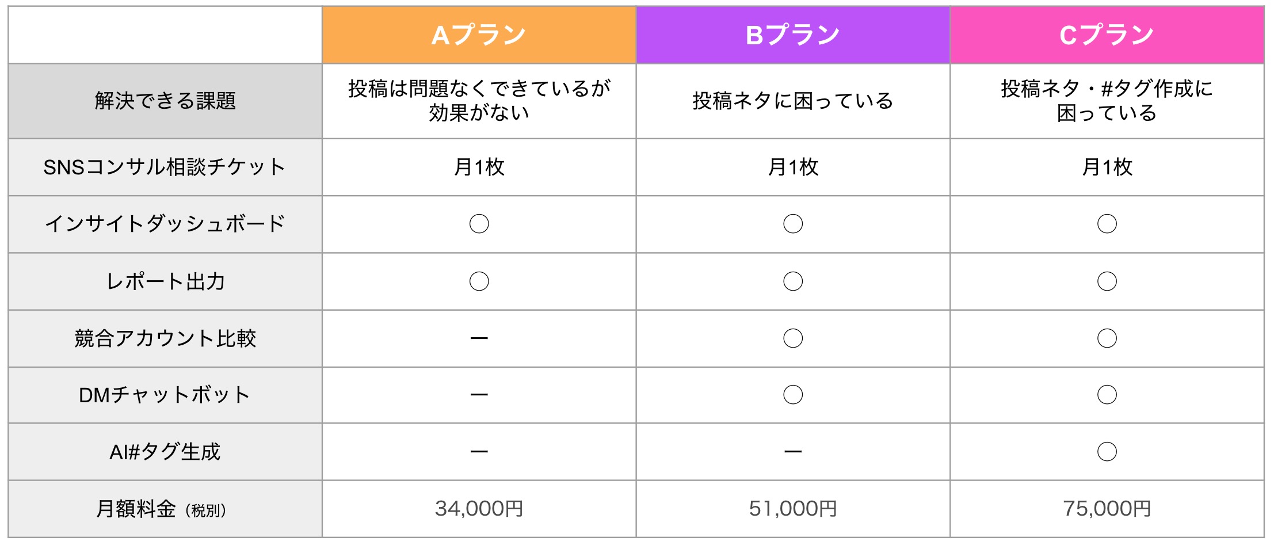Select the pink Cプラン header
Screen dimensions: 1274x549
click(1107, 35)
